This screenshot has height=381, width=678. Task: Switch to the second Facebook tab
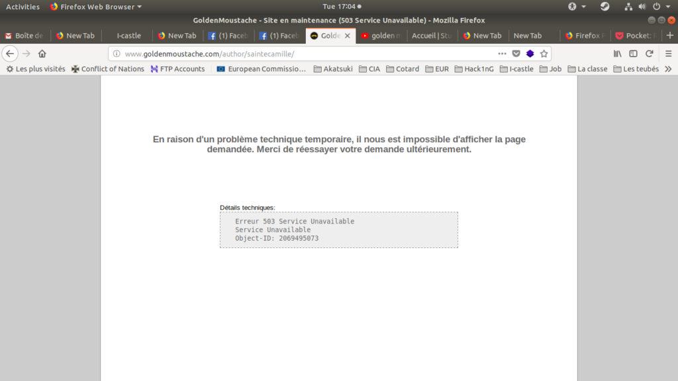279,36
